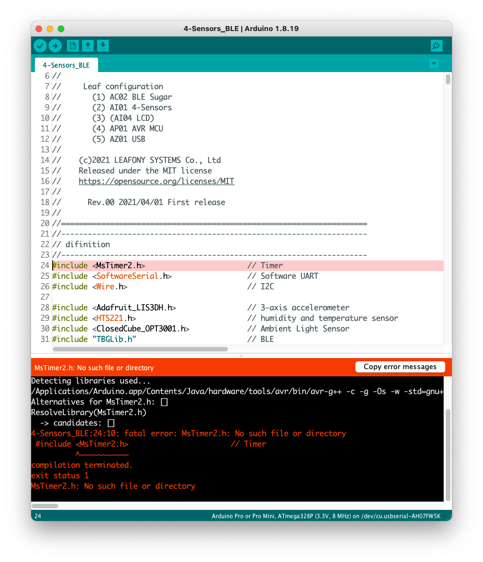483x562 pixels.
Task: Click "ResolveLibrary(MsTimer2.h)" console line
Action: click(x=89, y=412)
